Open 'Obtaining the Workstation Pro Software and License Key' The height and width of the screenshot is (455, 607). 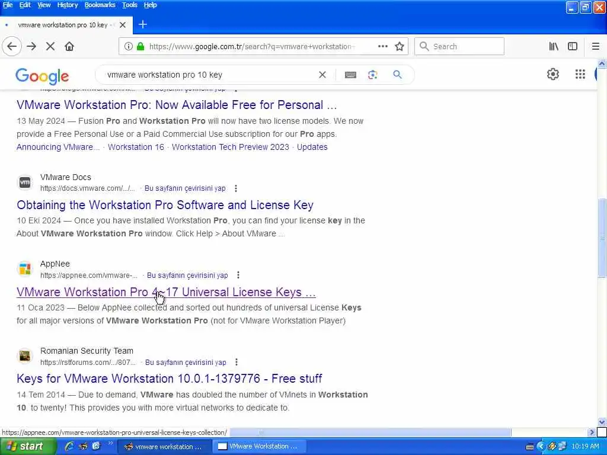(x=165, y=205)
